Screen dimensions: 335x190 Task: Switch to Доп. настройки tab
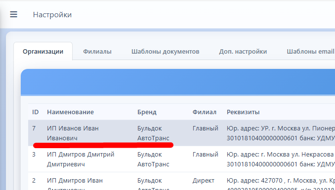[243, 52]
